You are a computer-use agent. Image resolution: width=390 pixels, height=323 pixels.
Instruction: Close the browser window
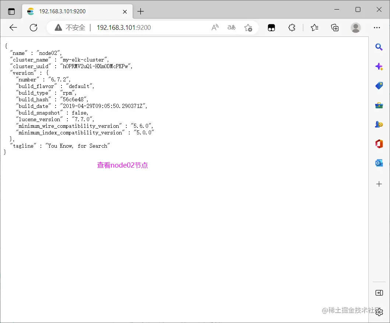[379, 10]
